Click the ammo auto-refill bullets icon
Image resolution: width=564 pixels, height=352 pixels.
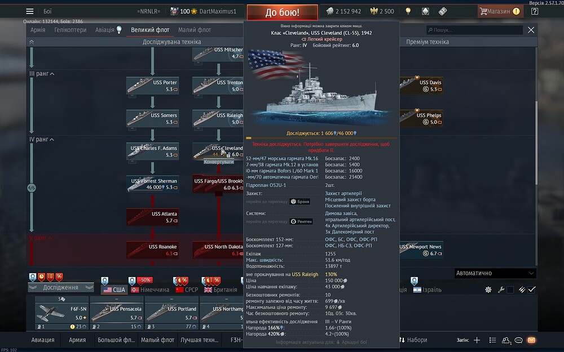click(522, 289)
